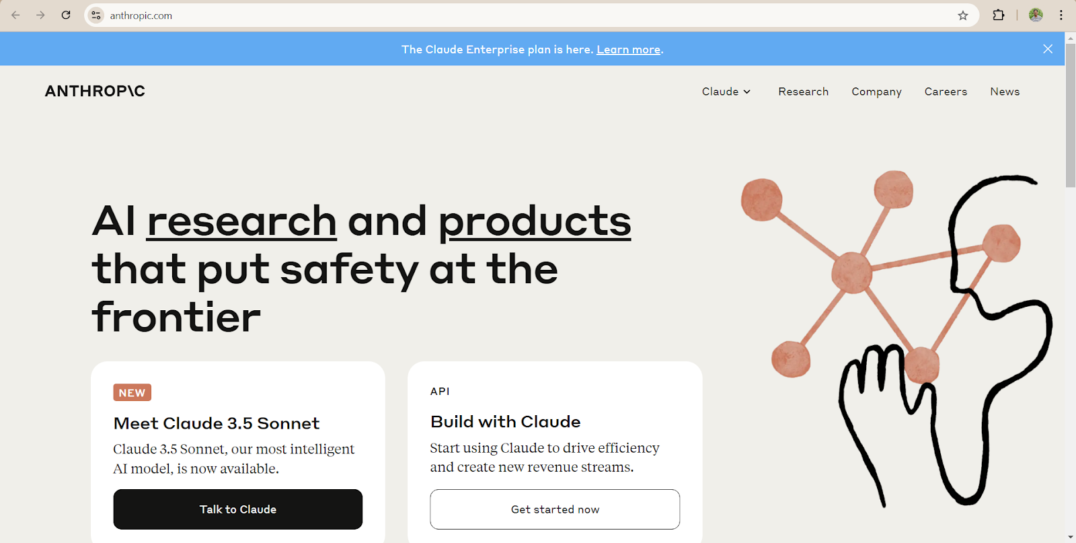Open the Research nav item
This screenshot has height=543, width=1076.
(x=803, y=92)
